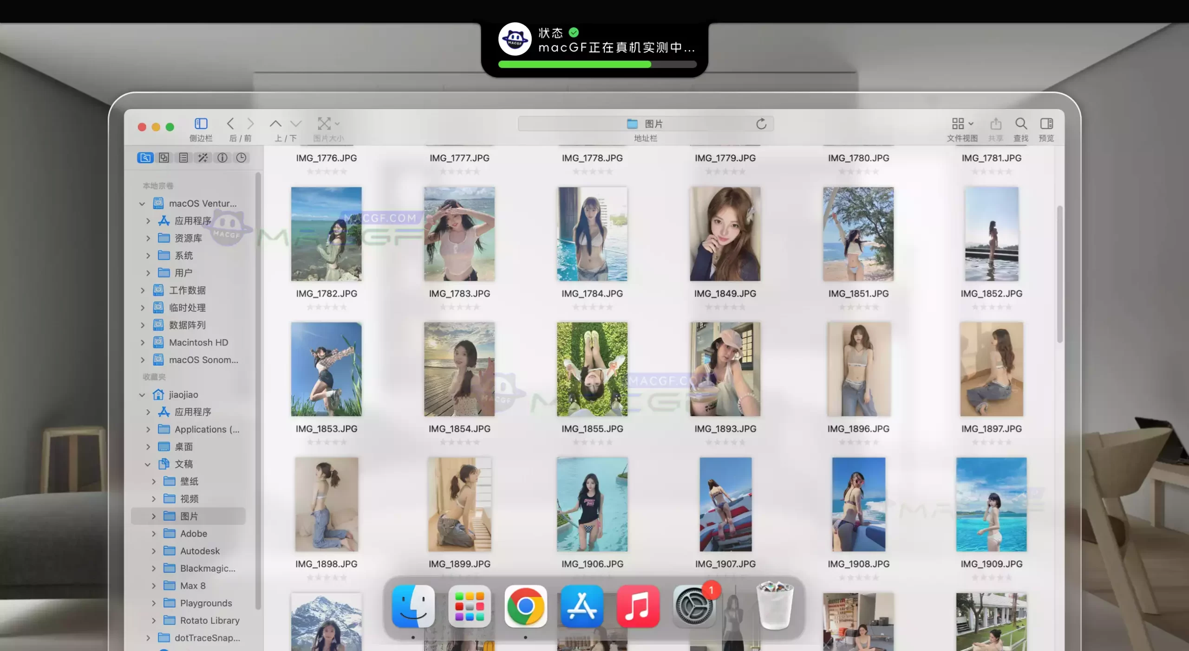This screenshot has height=651, width=1189.
Task: Toggle the dual-pane browser panel icon
Action: [164, 158]
